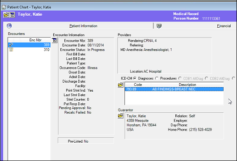Click the Financial cash register icon
This screenshot has width=237, height=161.
(159, 26)
